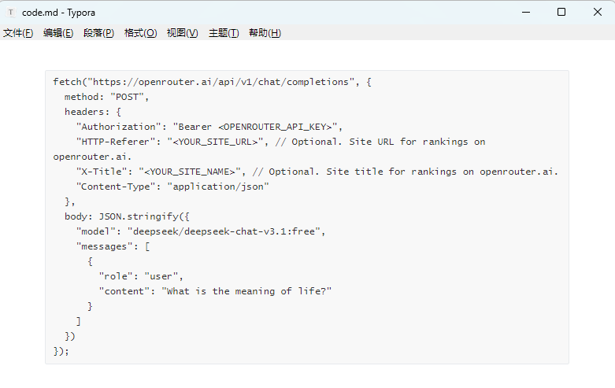The height and width of the screenshot is (388, 615).
Task: Minimize the Typora window
Action: pos(526,12)
